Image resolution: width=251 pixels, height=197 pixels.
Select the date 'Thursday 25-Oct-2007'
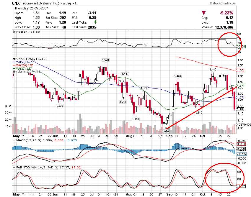coord(31,8)
